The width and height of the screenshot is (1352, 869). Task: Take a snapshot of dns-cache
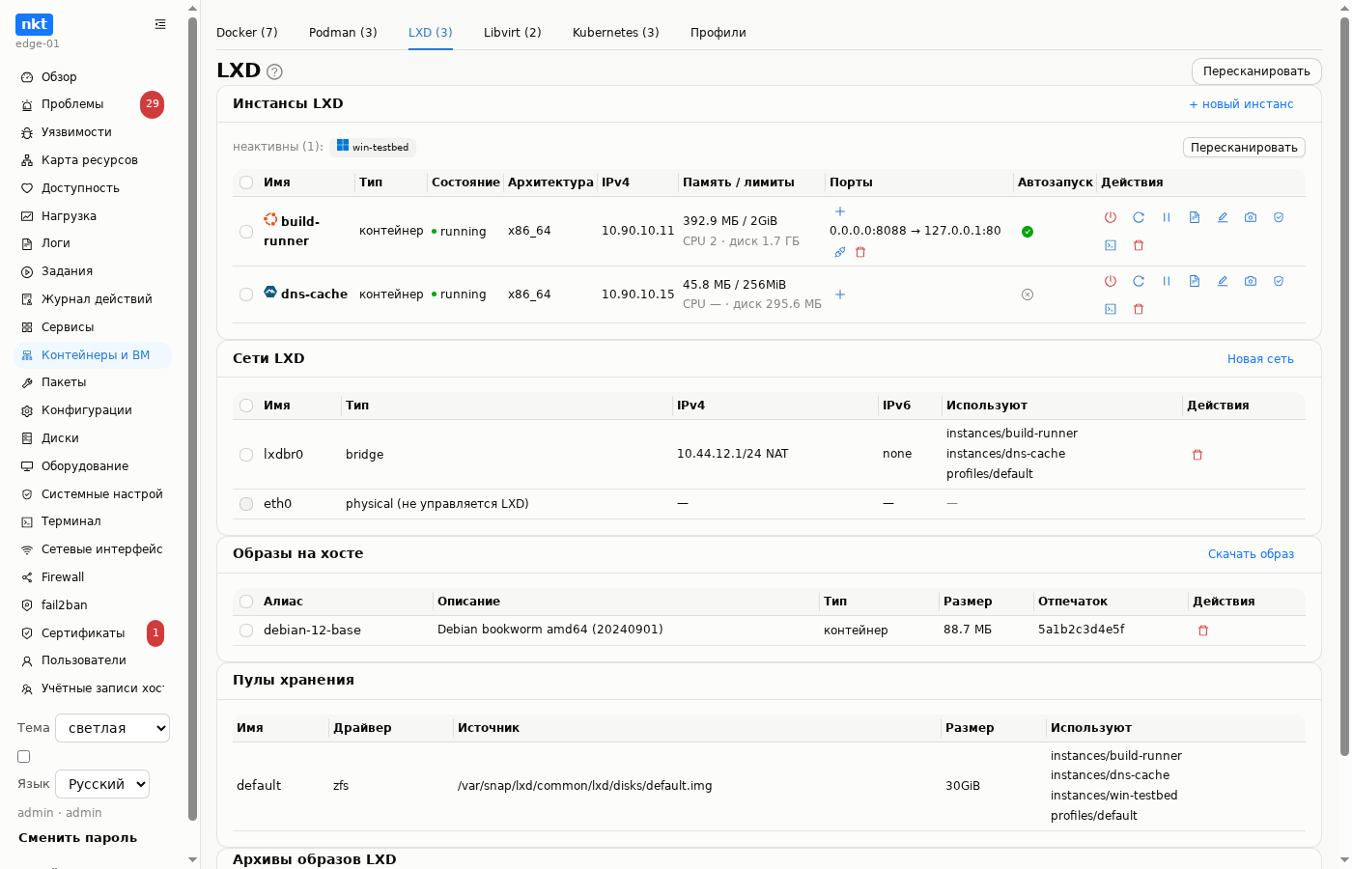[x=1251, y=281]
